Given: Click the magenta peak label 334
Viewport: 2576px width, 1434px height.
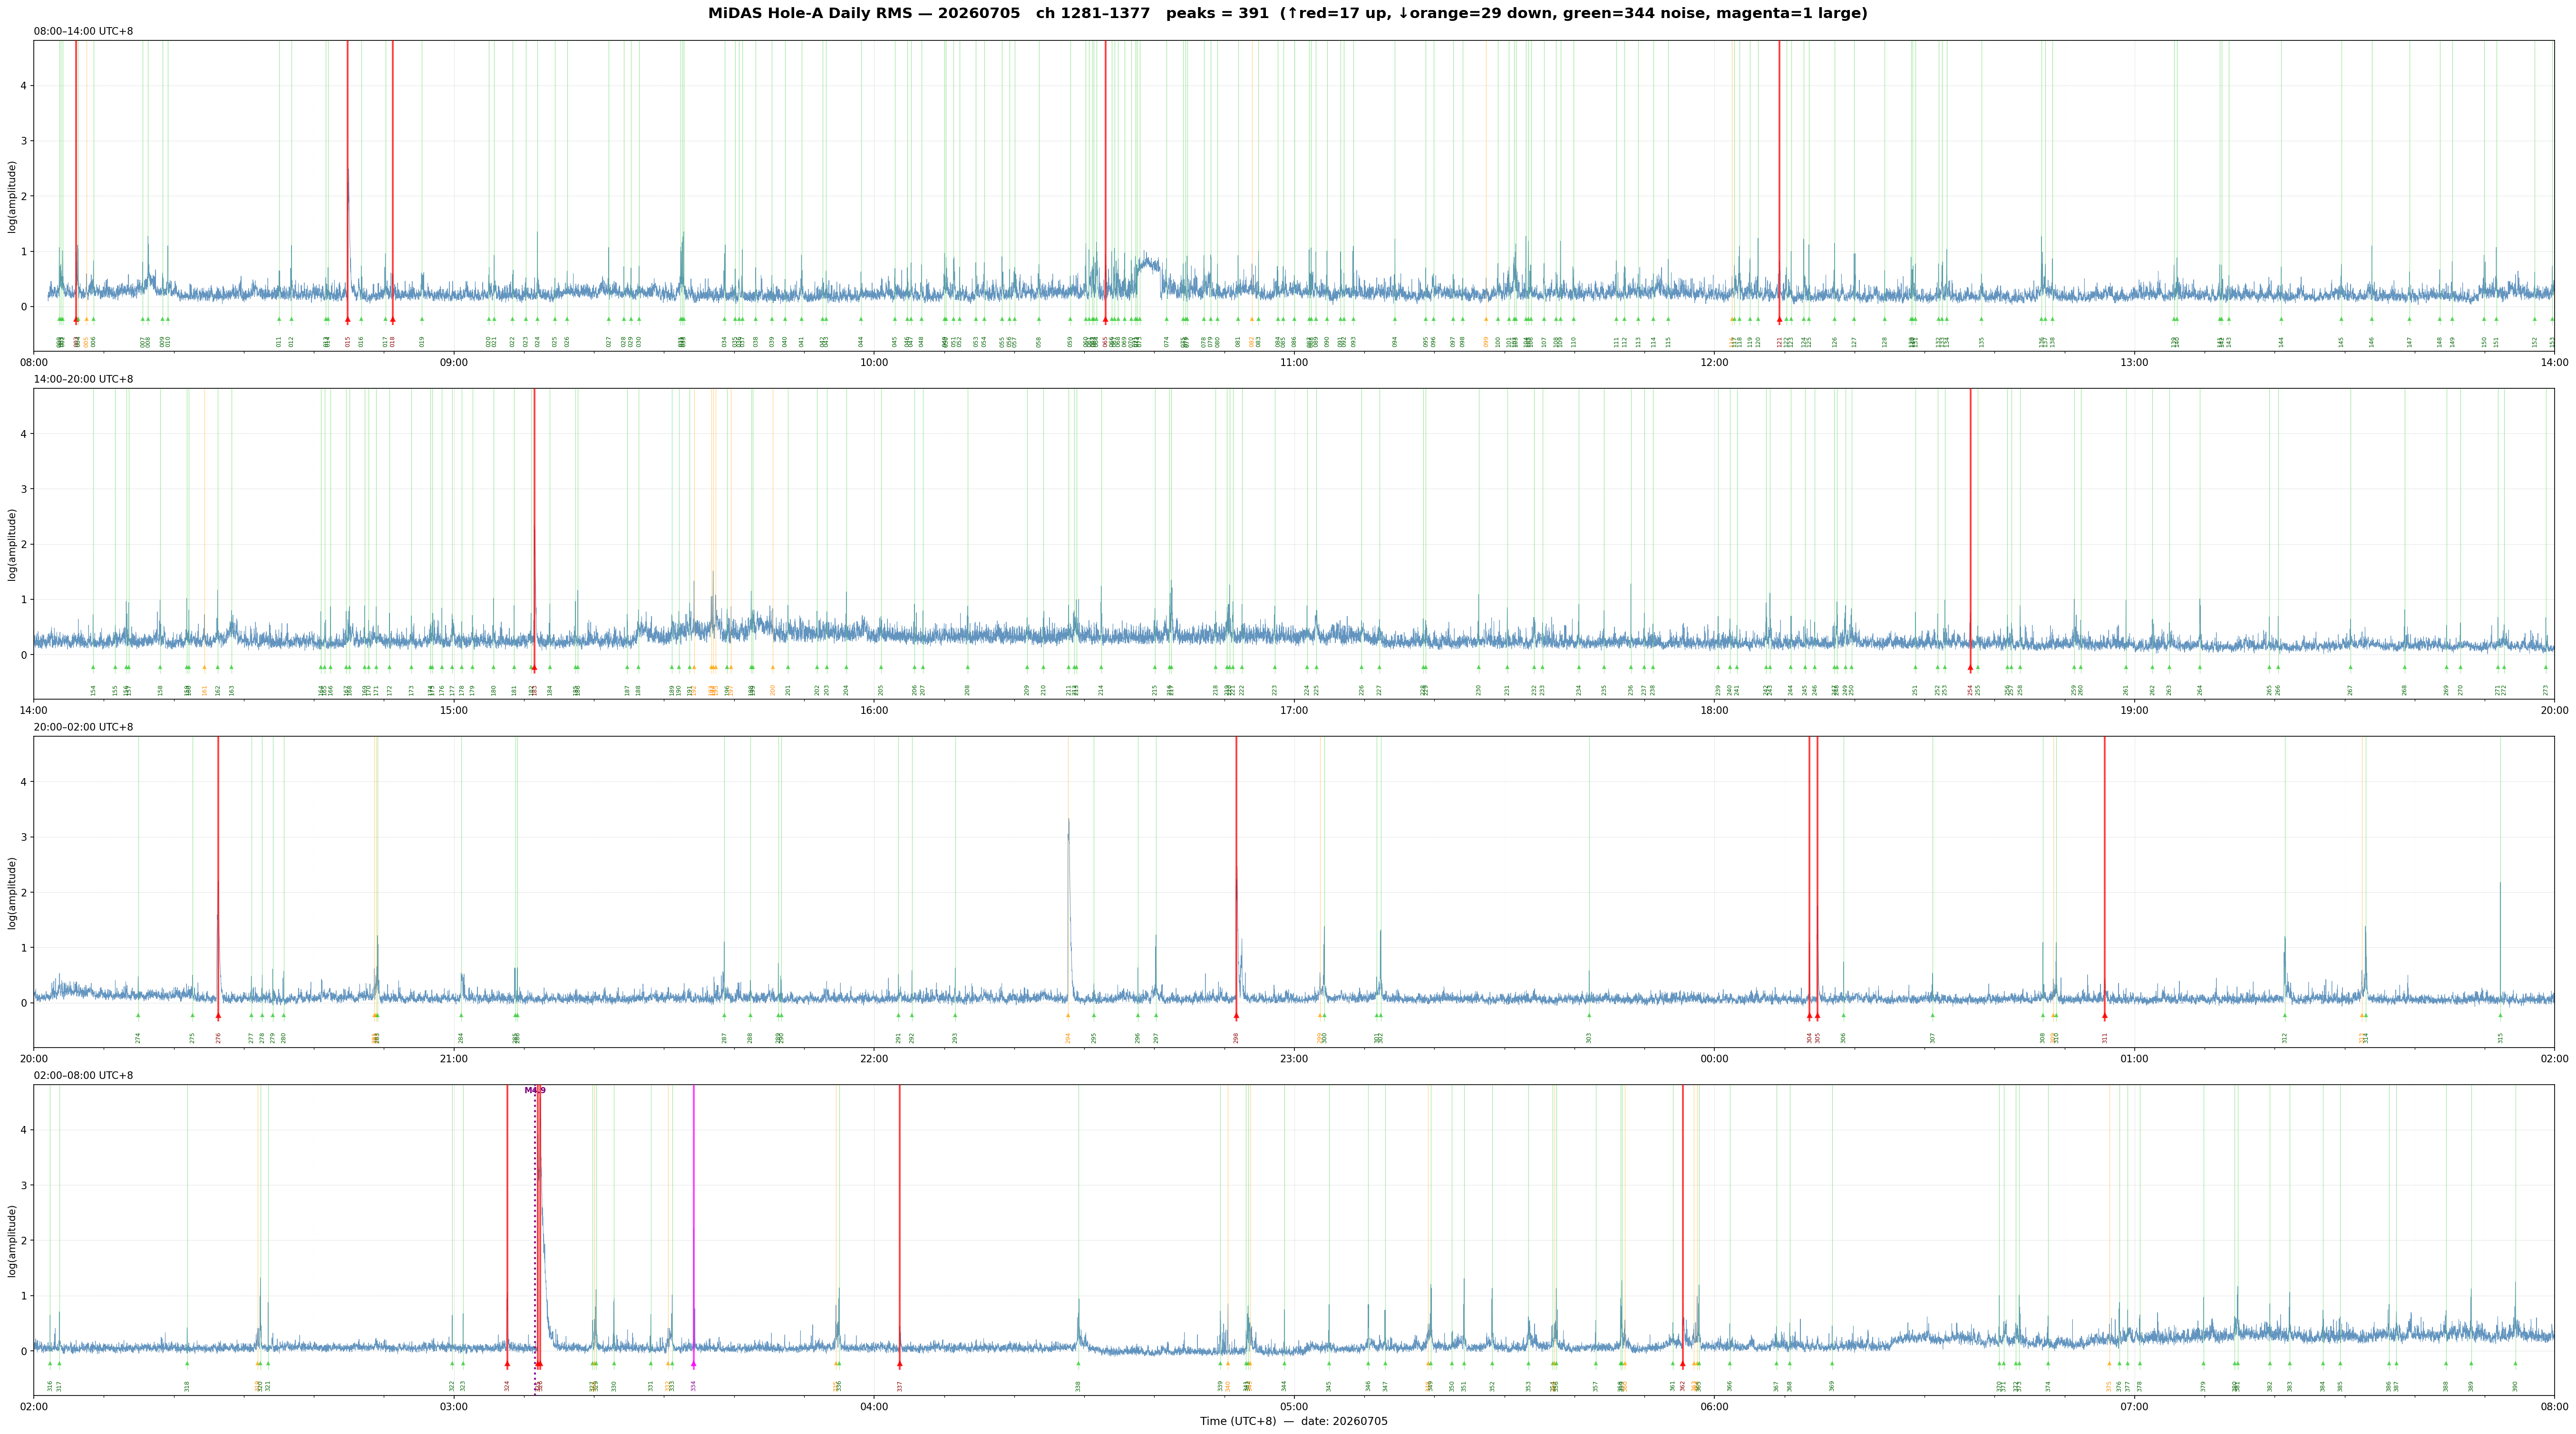Looking at the screenshot, I should click(693, 1386).
